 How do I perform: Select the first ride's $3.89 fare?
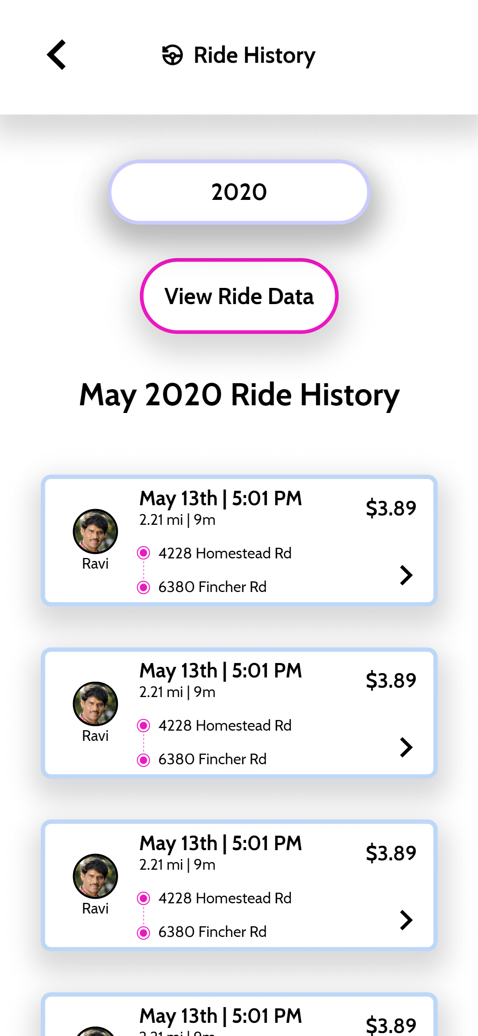[x=391, y=508]
